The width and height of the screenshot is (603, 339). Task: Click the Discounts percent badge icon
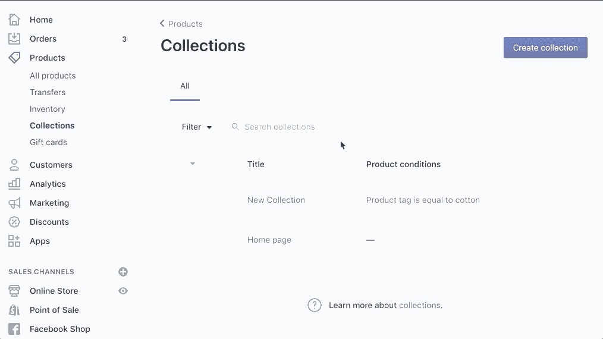(14, 222)
